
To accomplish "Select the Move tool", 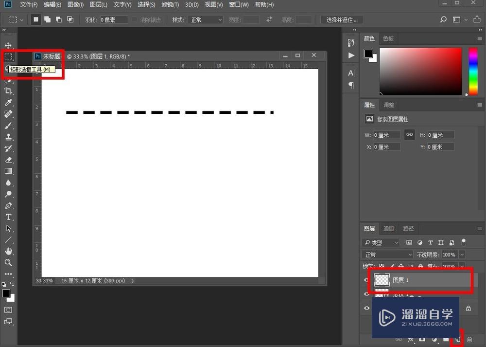I will [x=8, y=45].
